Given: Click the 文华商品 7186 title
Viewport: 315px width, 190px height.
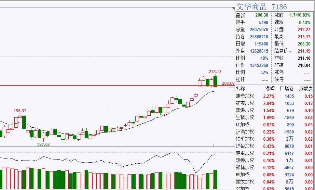Looking at the screenshot, I should 261,7.
